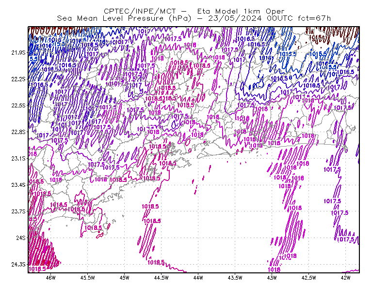Click the "45.5W" longitude axis label
The height and width of the screenshot is (299, 388).
tap(88, 278)
